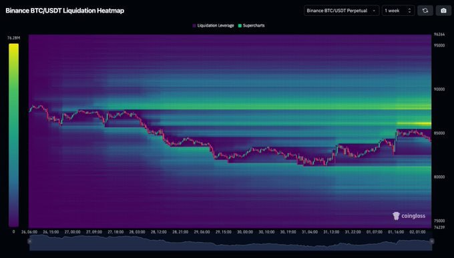Toggle the Supercharts legend item

click(251, 25)
